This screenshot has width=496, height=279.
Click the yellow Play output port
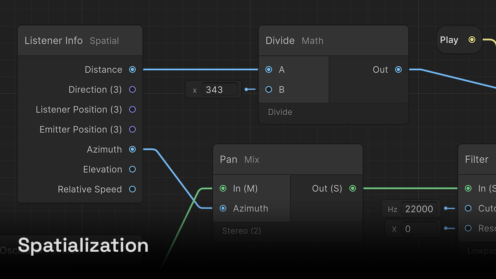pyautogui.click(x=472, y=40)
